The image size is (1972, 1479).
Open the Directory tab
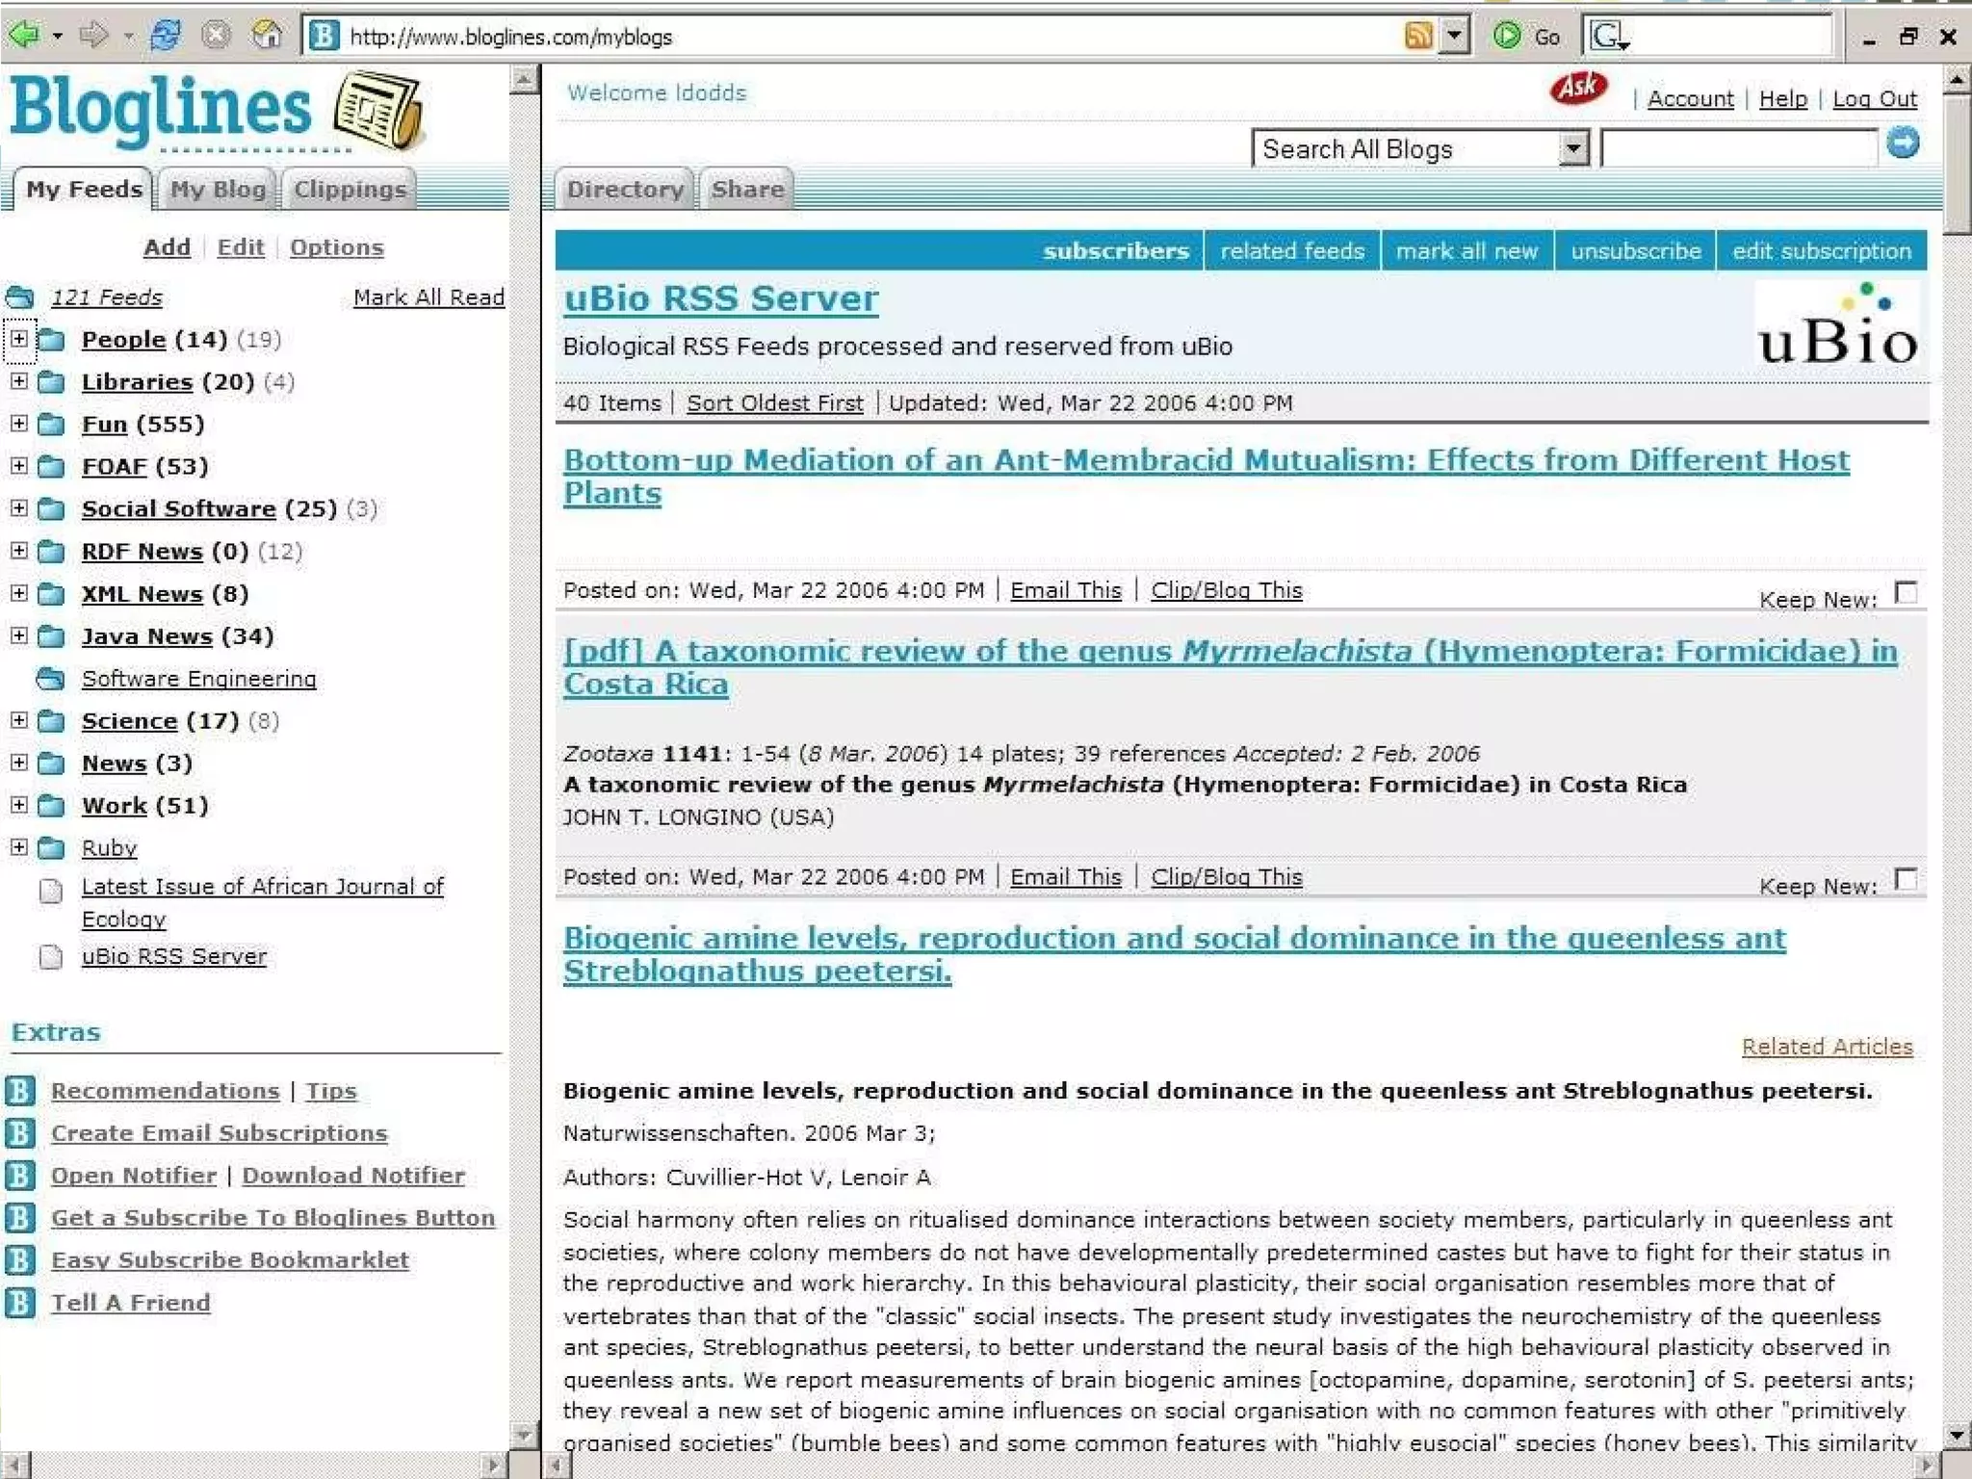(x=624, y=190)
